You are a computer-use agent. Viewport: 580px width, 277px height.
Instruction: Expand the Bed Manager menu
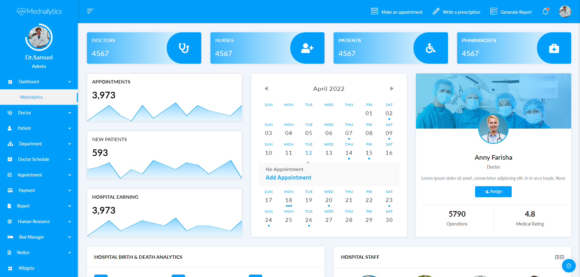tap(39, 237)
